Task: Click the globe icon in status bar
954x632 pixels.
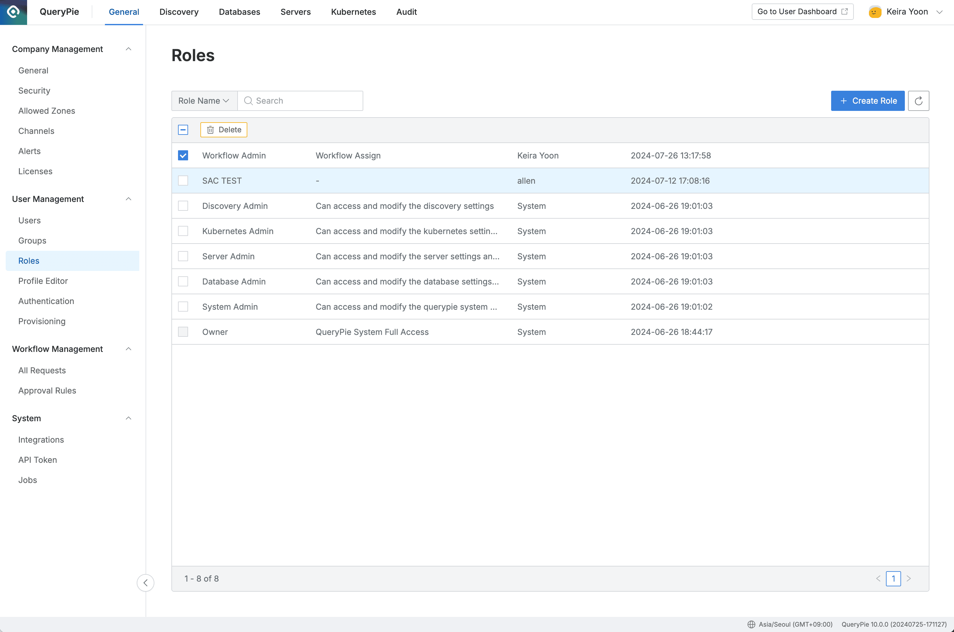Action: (751, 624)
